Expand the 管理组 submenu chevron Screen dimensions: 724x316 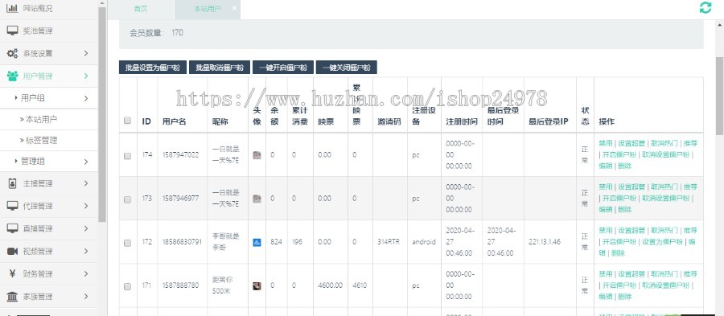coord(86,162)
